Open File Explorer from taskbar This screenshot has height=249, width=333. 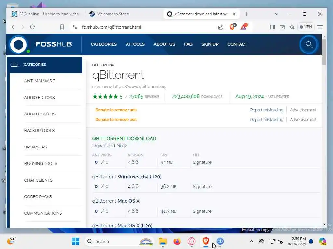click(163, 241)
